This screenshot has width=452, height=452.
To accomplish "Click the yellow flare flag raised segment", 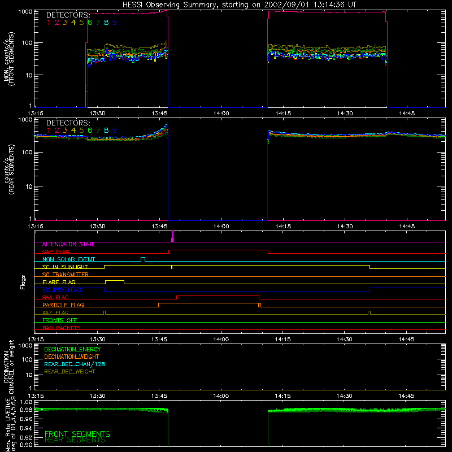I will click(115, 281).
